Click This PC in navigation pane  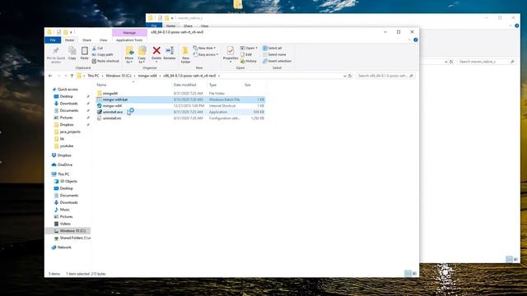pos(63,174)
